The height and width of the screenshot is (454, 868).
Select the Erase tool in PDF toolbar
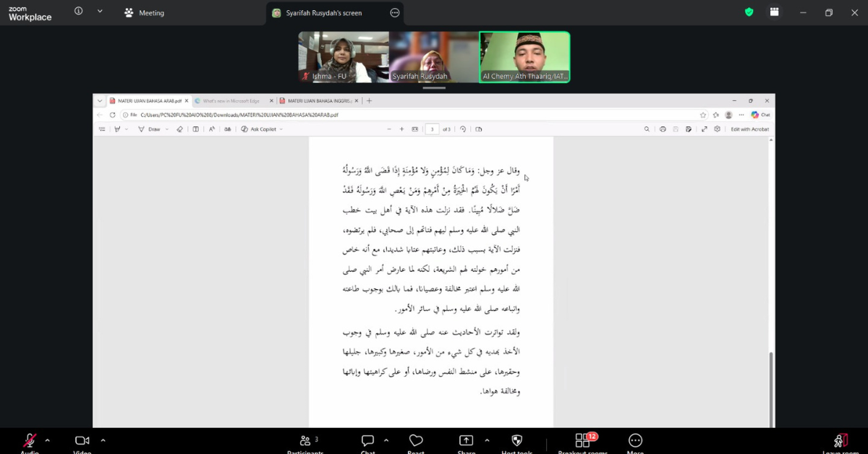180,129
